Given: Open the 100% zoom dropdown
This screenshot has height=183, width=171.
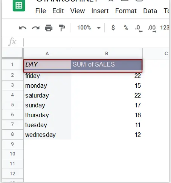Looking at the screenshot, I should point(89,28).
